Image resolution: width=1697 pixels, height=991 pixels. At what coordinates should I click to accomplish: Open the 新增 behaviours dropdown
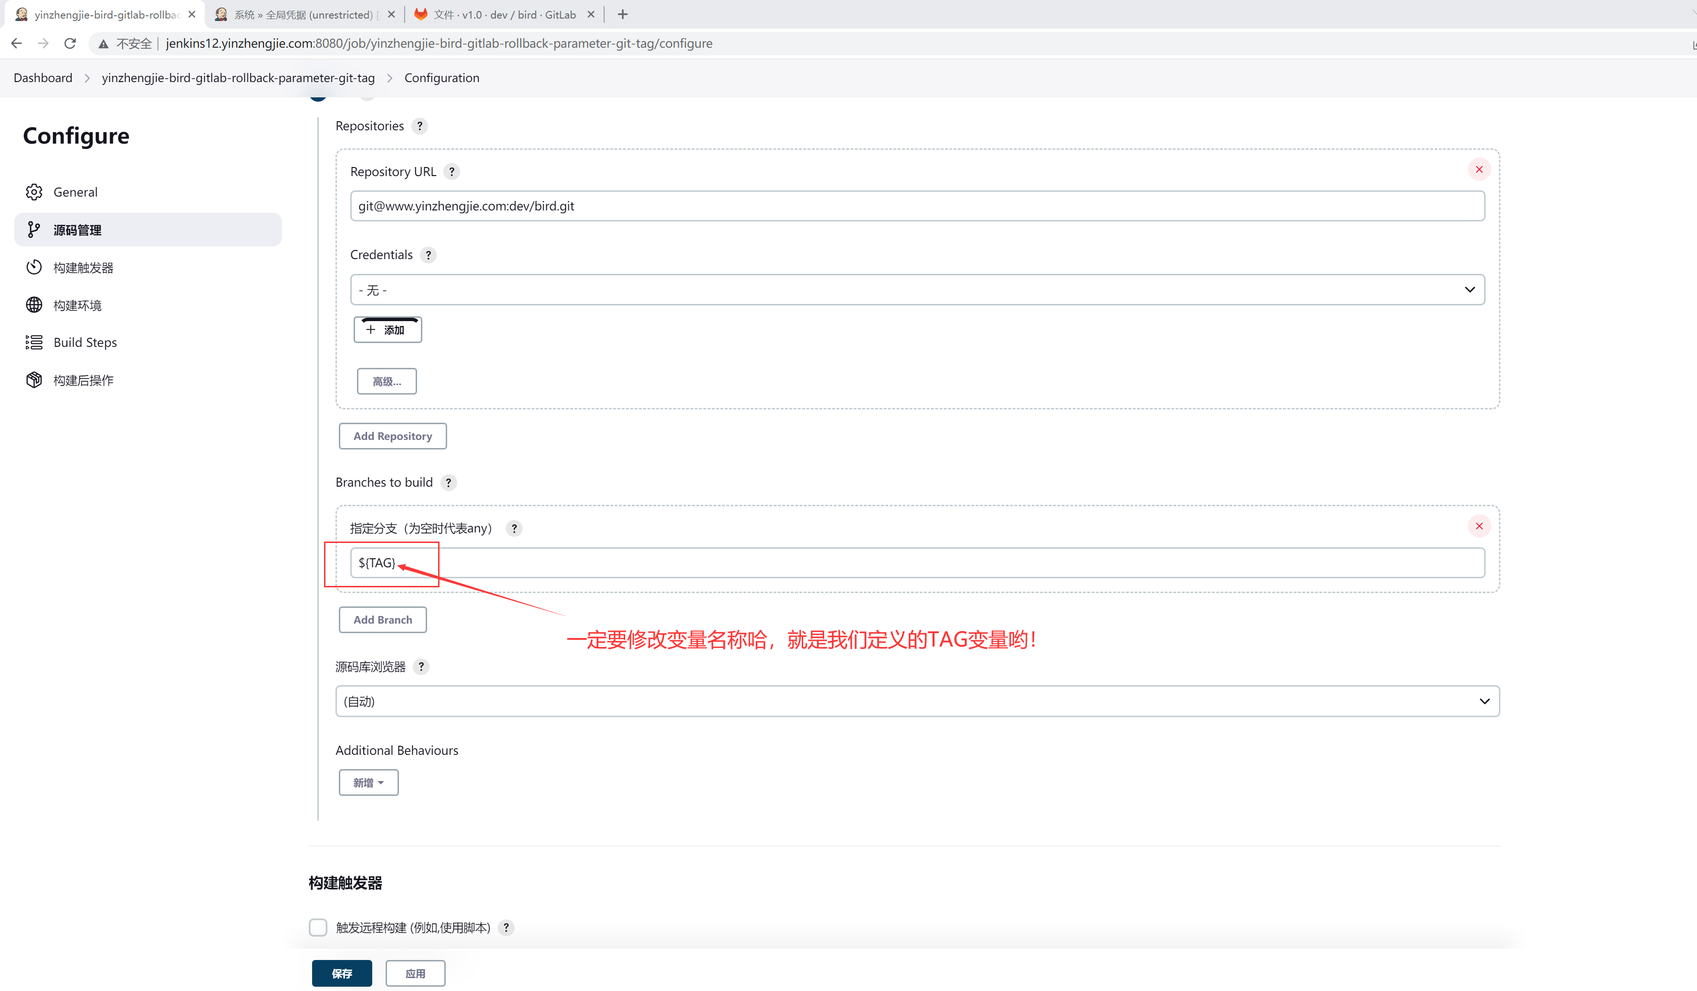[x=368, y=782]
